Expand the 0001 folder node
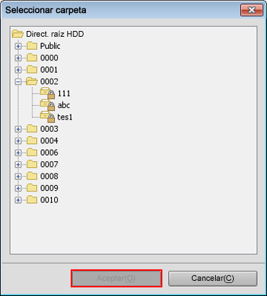This screenshot has width=267, height=296. 18,70
